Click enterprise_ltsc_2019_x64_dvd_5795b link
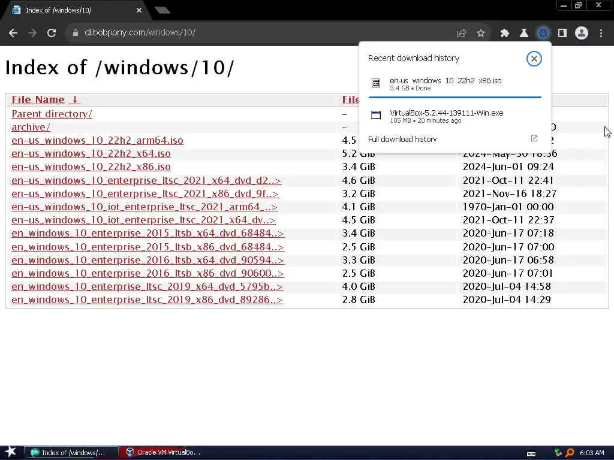614x460 pixels. click(147, 287)
